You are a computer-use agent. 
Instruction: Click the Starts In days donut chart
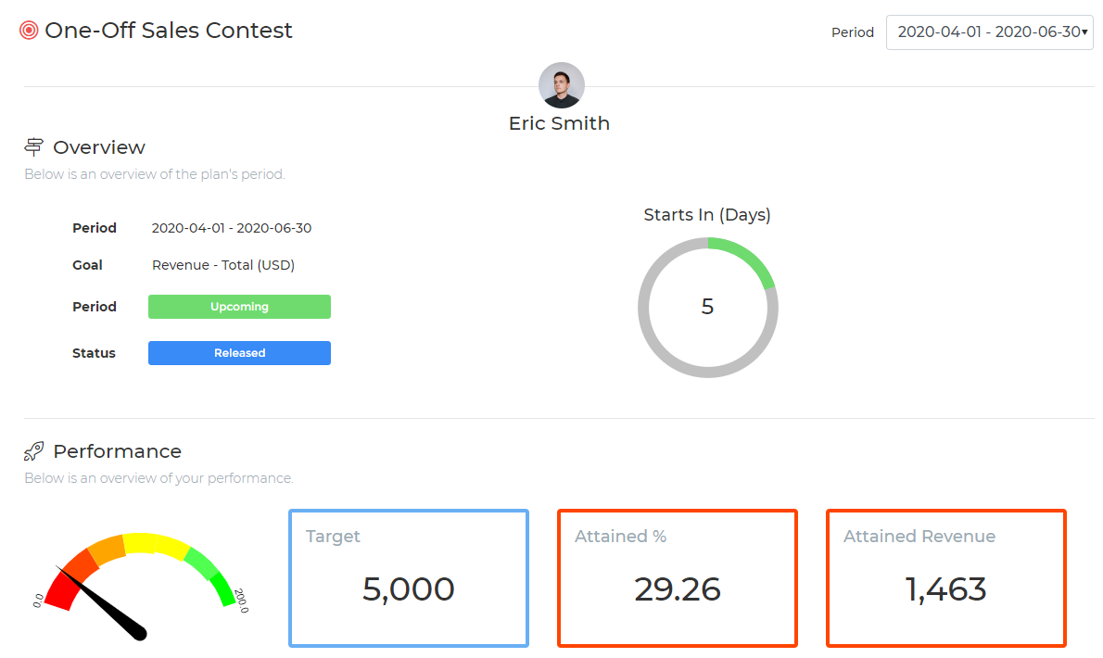[x=707, y=307]
